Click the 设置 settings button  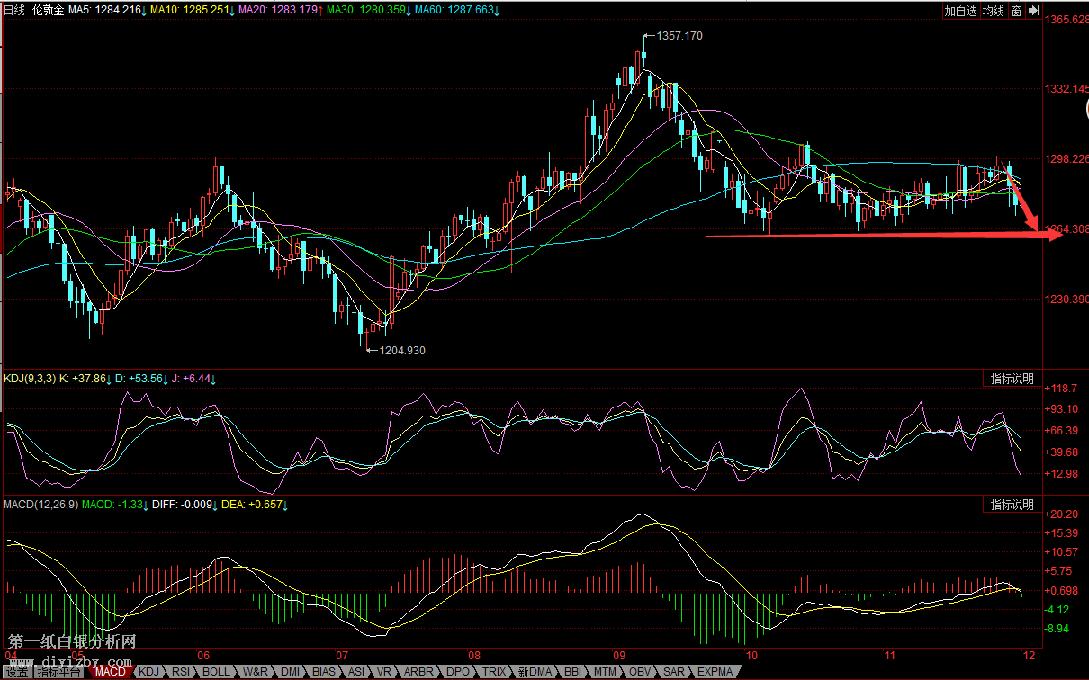pyautogui.click(x=18, y=672)
